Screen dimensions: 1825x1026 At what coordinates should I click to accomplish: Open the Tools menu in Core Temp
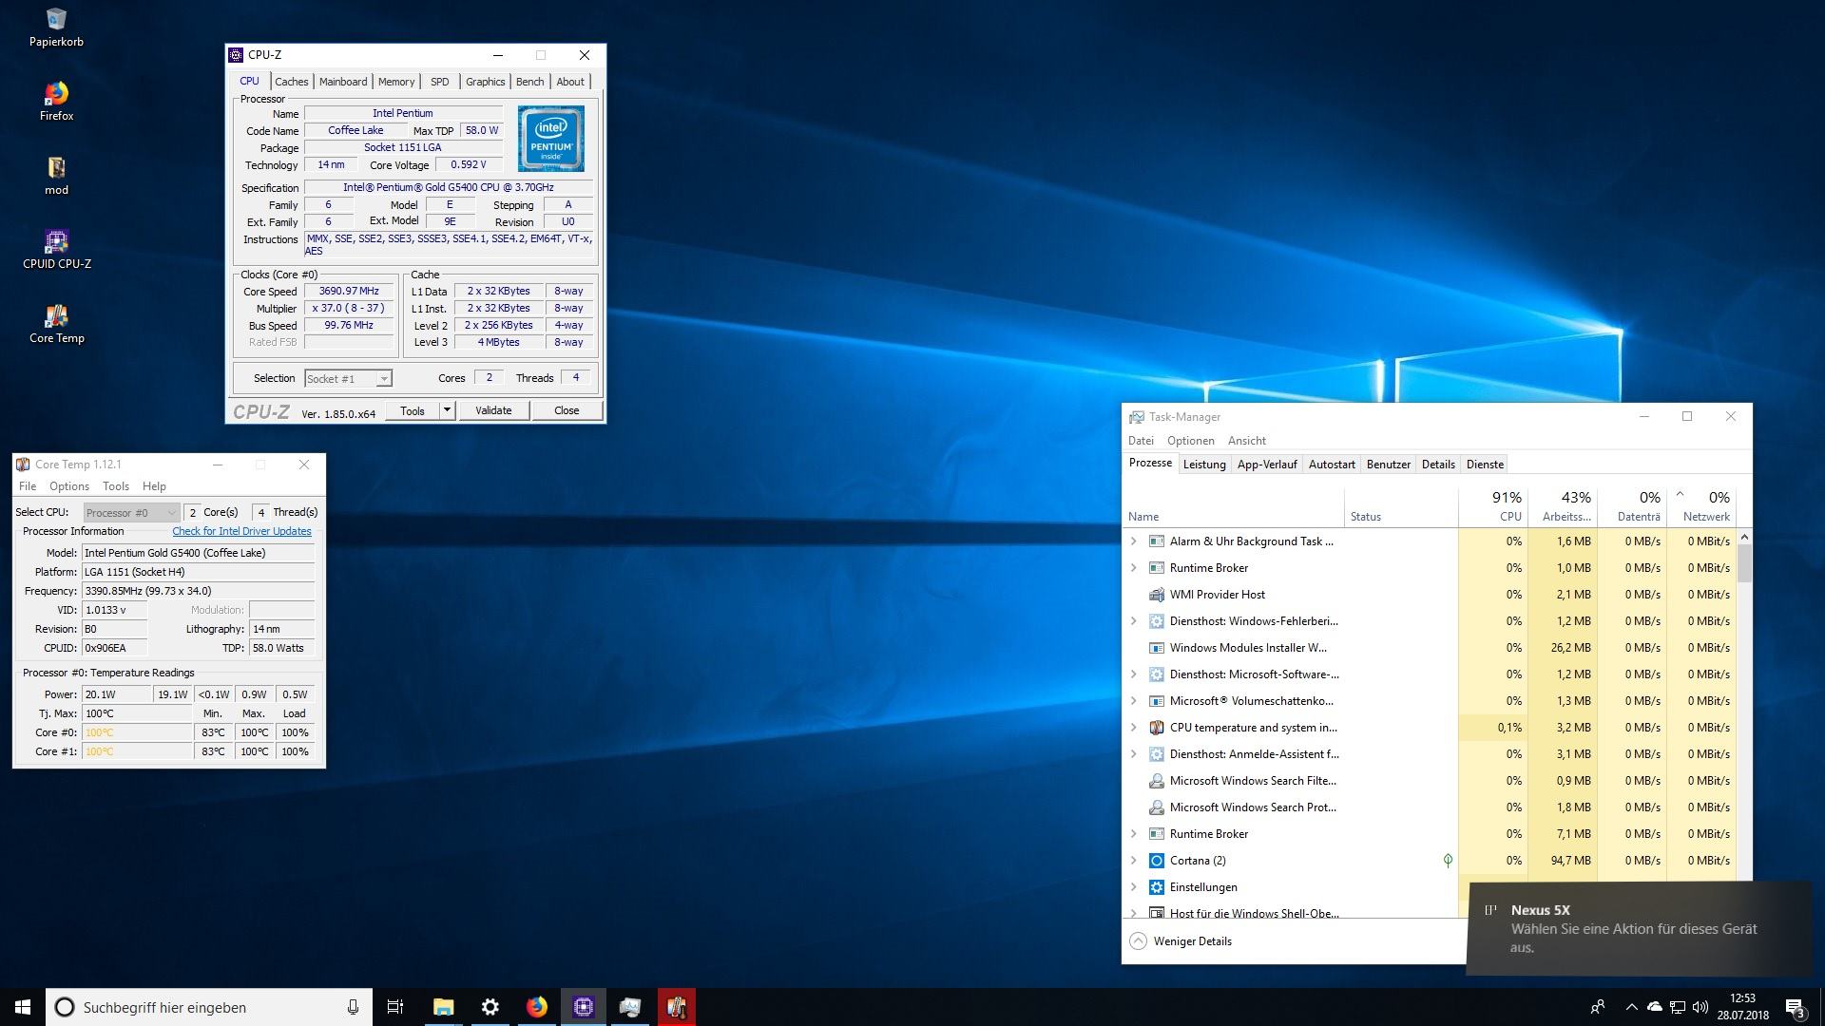116,486
